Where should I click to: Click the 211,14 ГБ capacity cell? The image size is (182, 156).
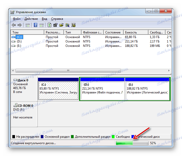pyautogui.click(x=131, y=41)
